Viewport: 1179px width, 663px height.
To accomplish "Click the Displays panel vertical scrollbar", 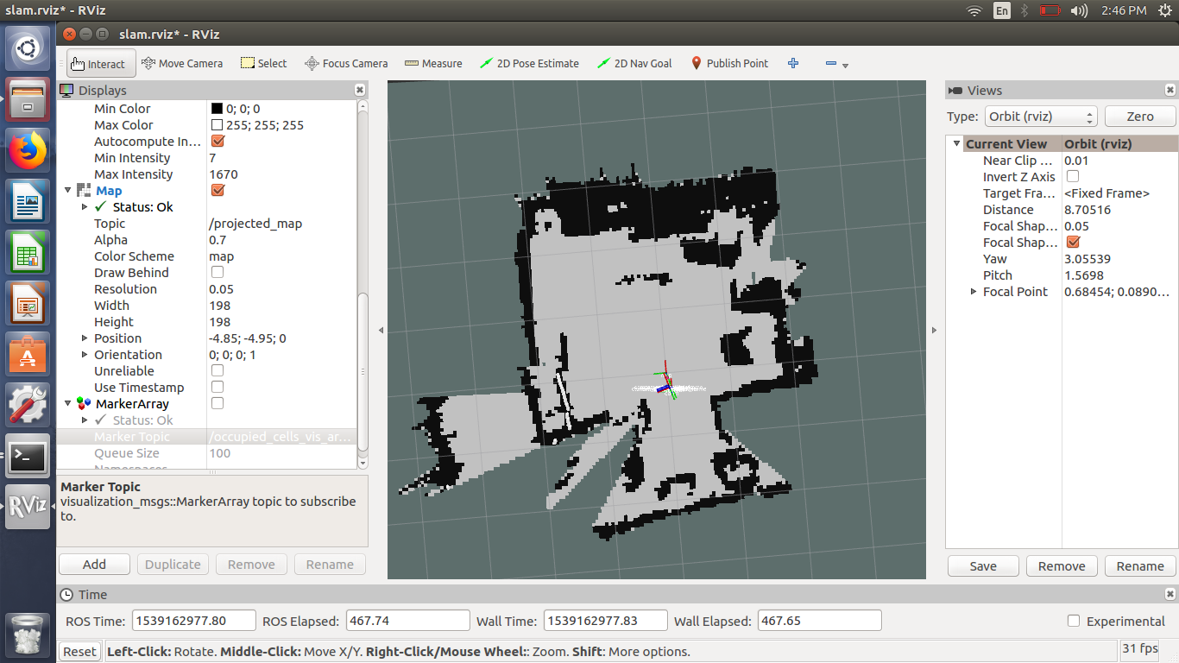I will (x=363, y=371).
